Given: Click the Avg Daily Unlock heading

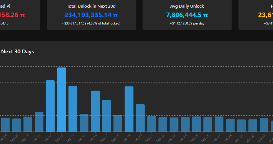Looking at the screenshot, I should point(187,6).
